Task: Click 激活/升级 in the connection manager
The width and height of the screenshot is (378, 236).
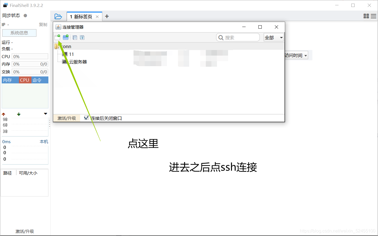Action: 67,118
